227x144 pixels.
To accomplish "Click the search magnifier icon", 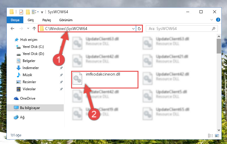I will 213,29.
